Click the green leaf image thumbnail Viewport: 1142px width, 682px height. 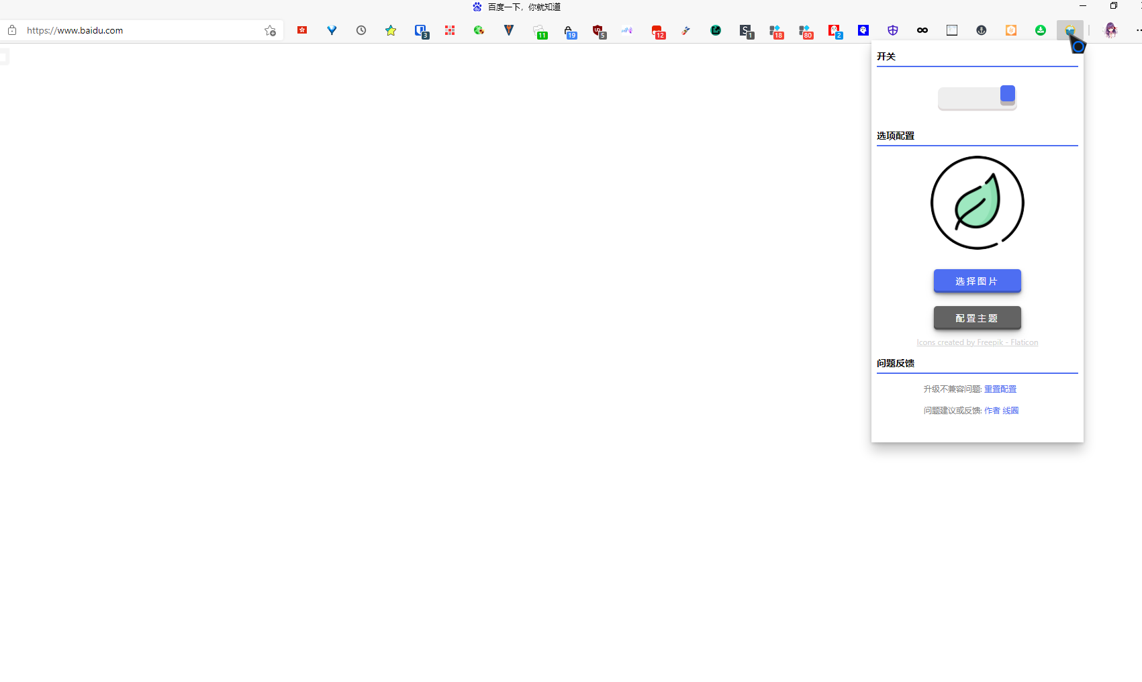pyautogui.click(x=977, y=203)
